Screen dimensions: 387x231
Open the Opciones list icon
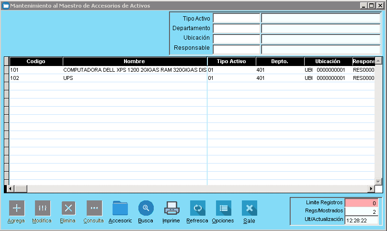(223, 208)
